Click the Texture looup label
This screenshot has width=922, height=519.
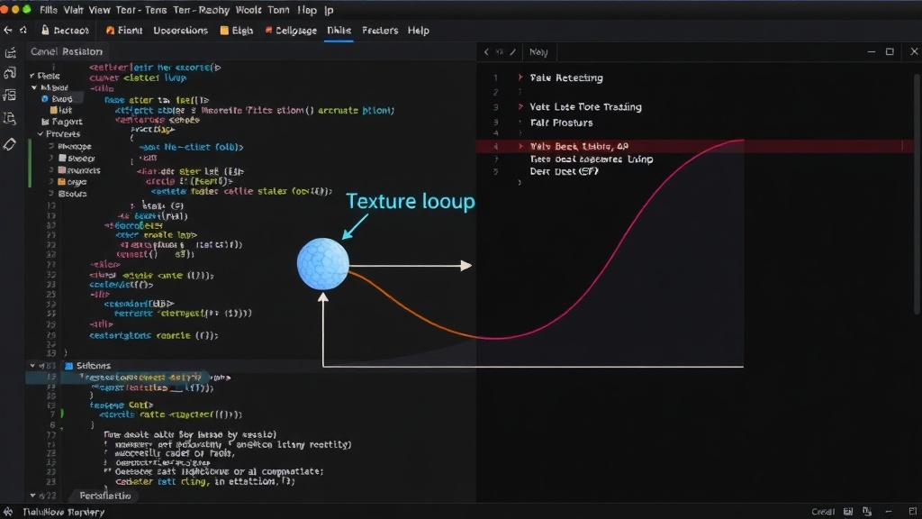411,201
